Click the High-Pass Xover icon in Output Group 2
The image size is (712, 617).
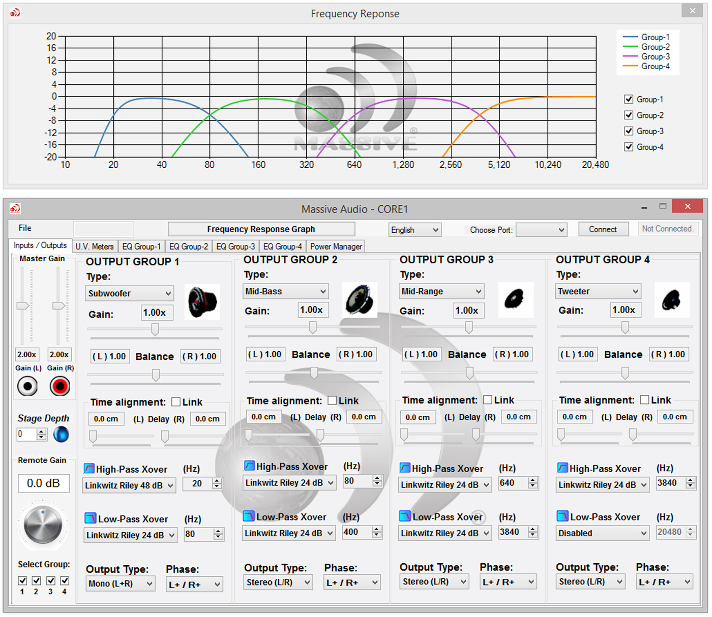[x=249, y=466]
